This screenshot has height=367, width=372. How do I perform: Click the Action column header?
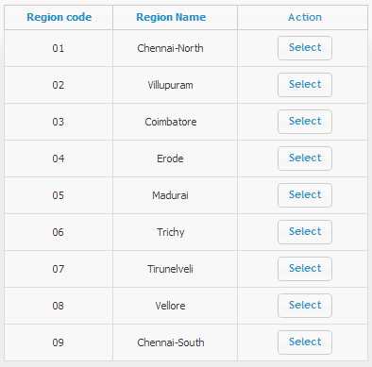[305, 17]
